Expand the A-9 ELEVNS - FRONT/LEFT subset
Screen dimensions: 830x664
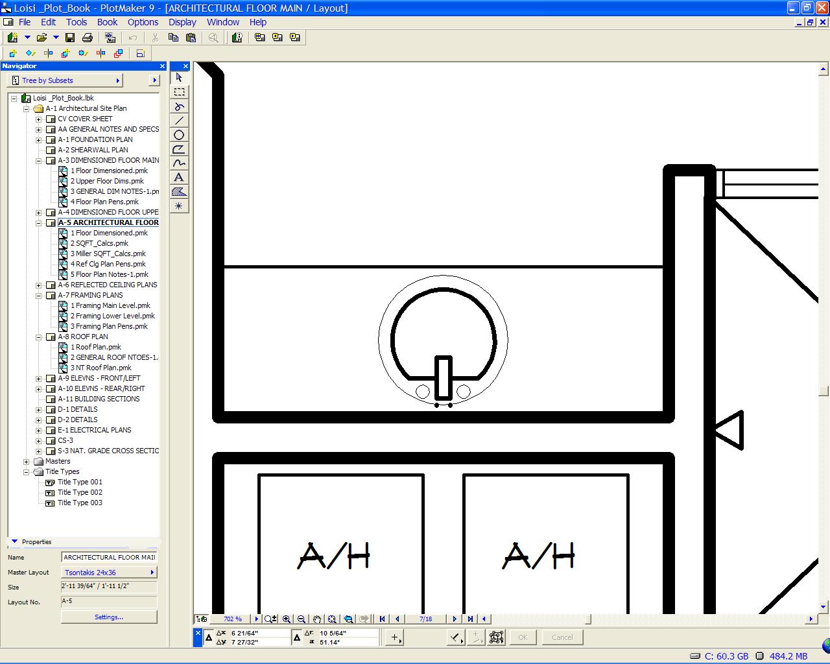(x=39, y=378)
